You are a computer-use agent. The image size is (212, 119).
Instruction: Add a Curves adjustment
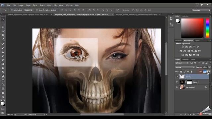click(x=190, y=47)
